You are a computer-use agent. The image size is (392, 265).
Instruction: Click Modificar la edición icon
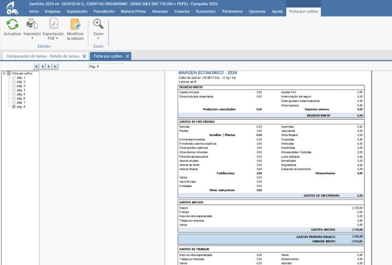[75, 24]
